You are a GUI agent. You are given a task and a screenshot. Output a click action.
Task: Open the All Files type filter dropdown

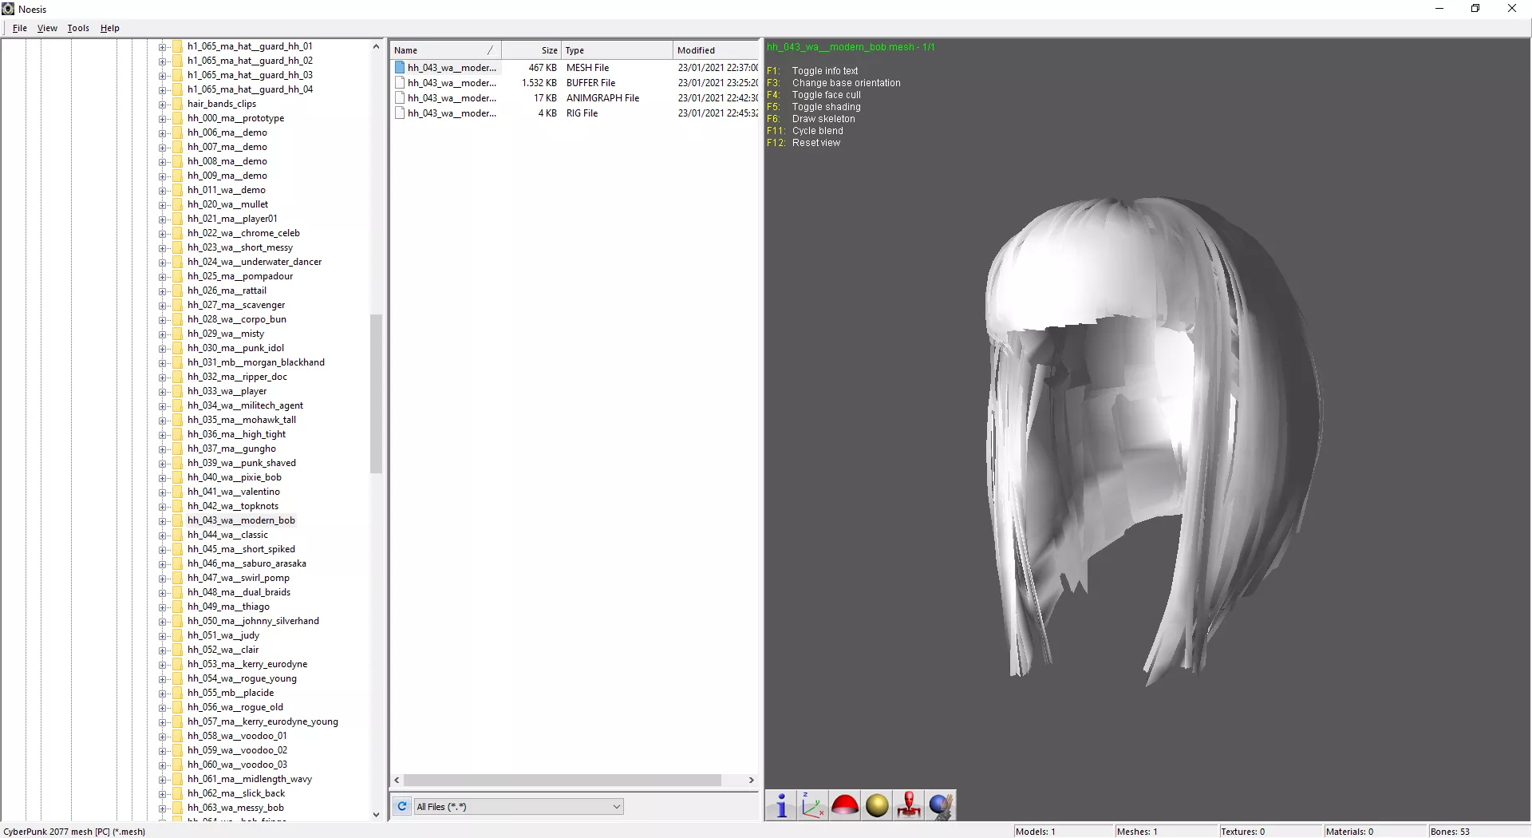tap(518, 807)
